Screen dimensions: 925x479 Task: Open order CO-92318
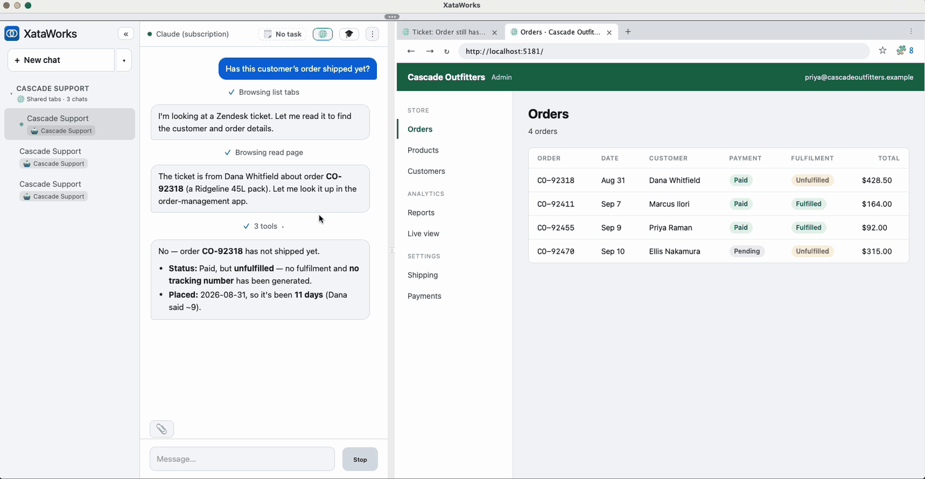[x=556, y=180]
